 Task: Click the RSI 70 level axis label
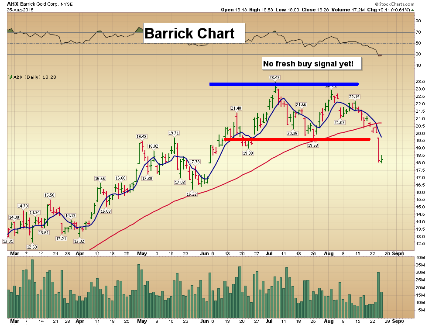[418, 32]
